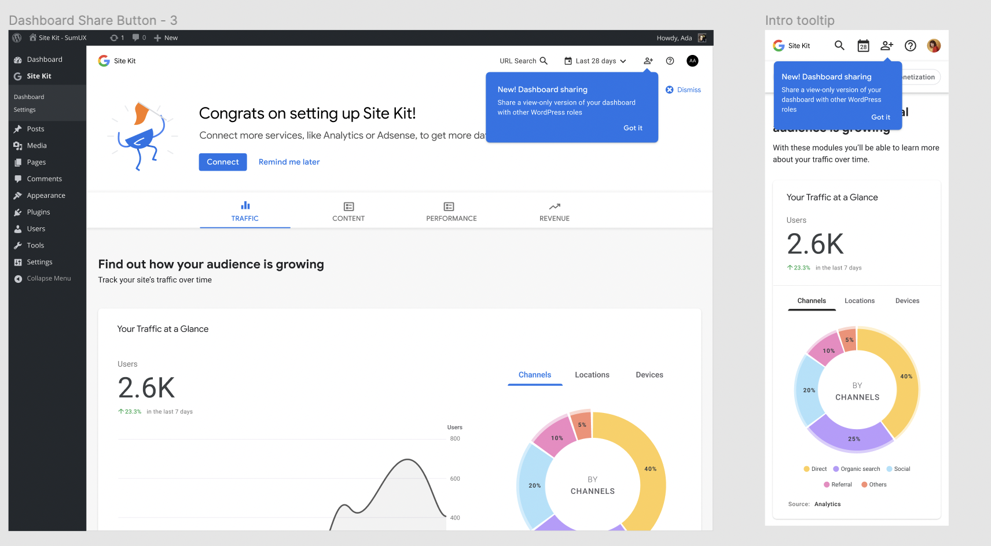Click the Google Site Kit logo in the dashboard header
991x546 pixels.
(x=117, y=61)
